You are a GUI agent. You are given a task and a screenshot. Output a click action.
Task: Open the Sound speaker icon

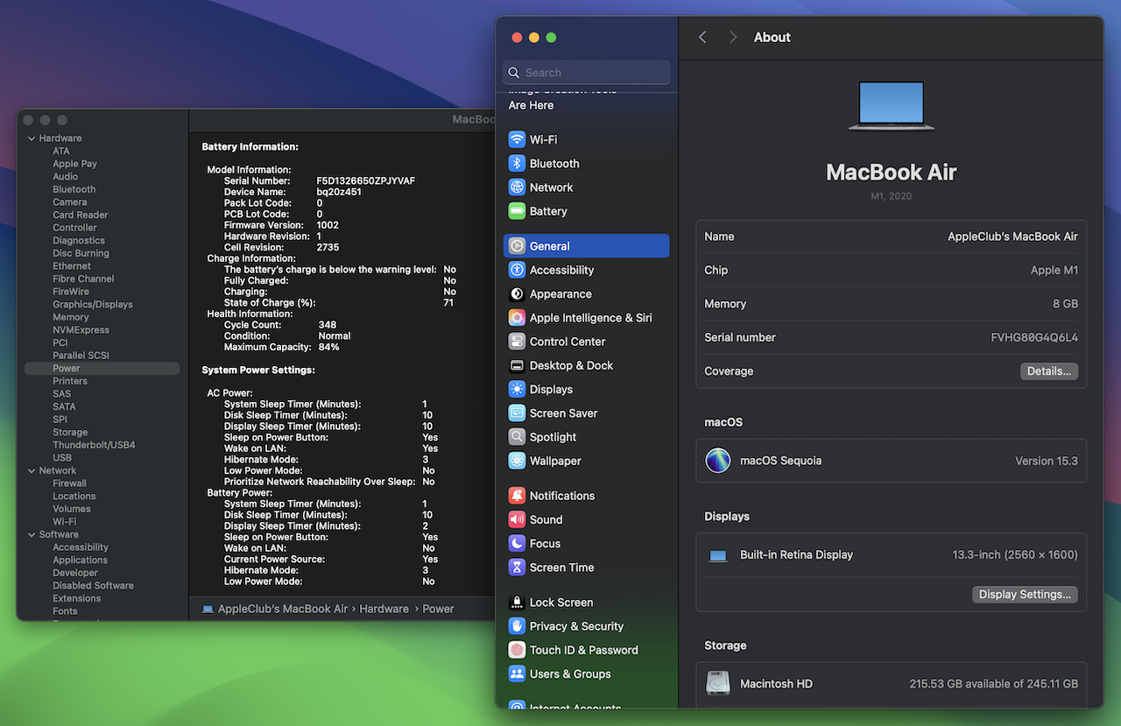point(517,519)
